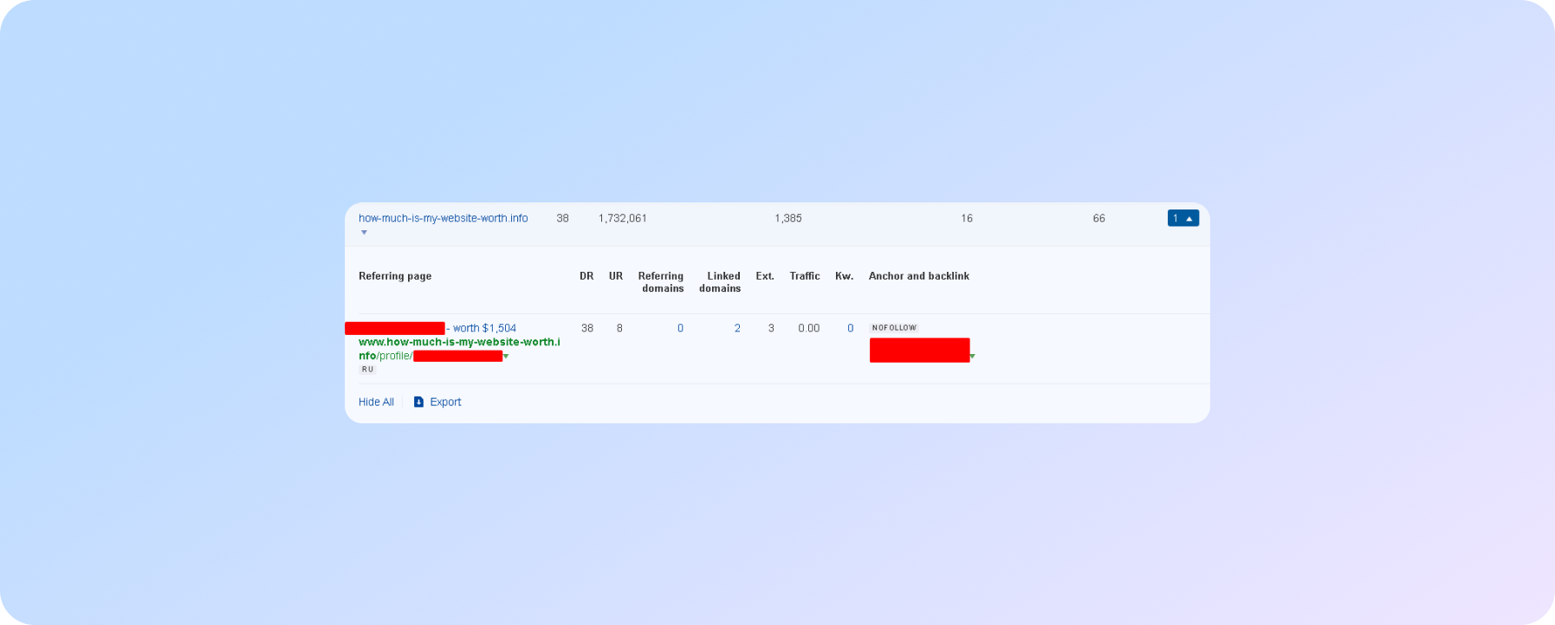This screenshot has height=625, width=1555.
Task: Select the value 66 in the domain row
Action: [x=1098, y=218]
